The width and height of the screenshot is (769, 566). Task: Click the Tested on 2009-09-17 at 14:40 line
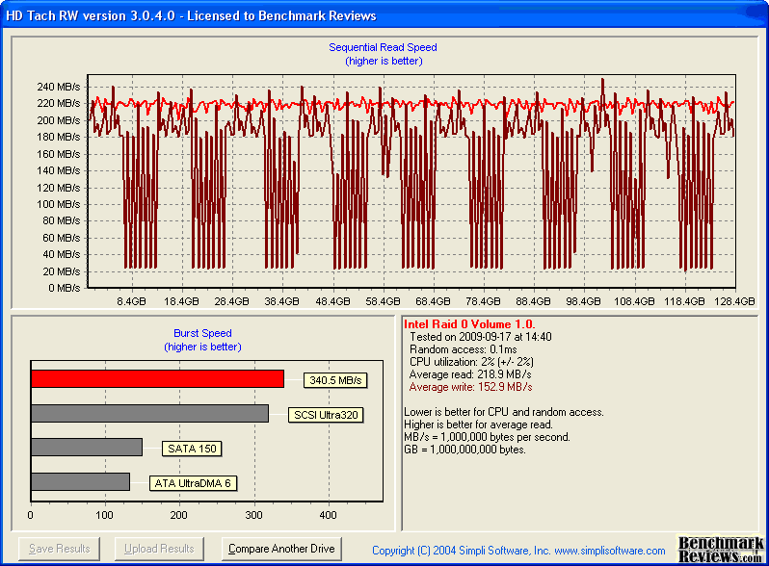click(x=481, y=337)
